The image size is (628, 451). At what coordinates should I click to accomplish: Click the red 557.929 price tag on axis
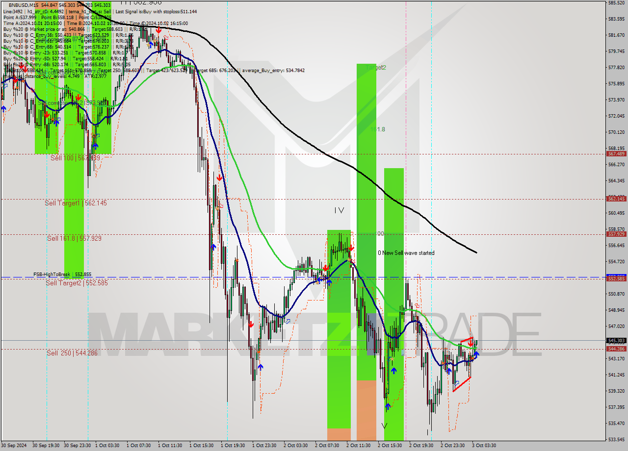tap(616, 234)
